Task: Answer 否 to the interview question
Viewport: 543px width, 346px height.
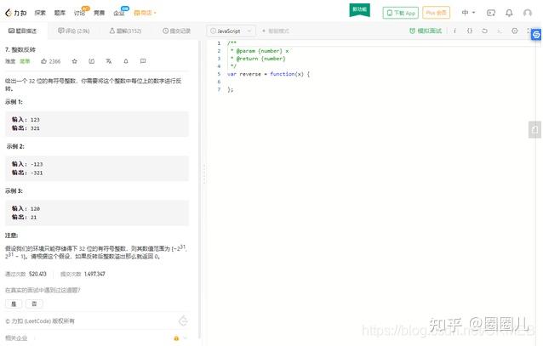Action: (34, 303)
